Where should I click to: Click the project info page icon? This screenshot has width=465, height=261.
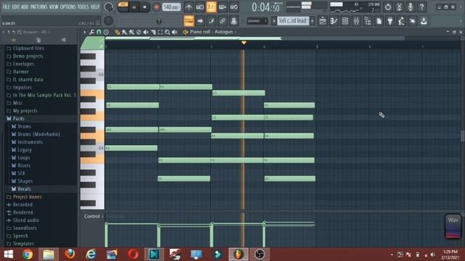[x=379, y=21]
